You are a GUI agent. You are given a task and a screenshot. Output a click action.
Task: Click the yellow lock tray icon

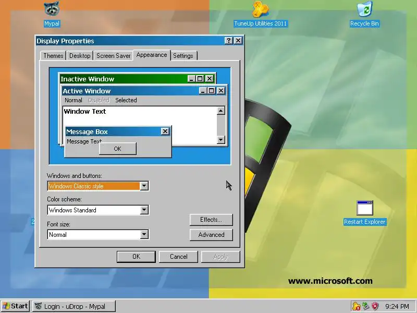357,306
